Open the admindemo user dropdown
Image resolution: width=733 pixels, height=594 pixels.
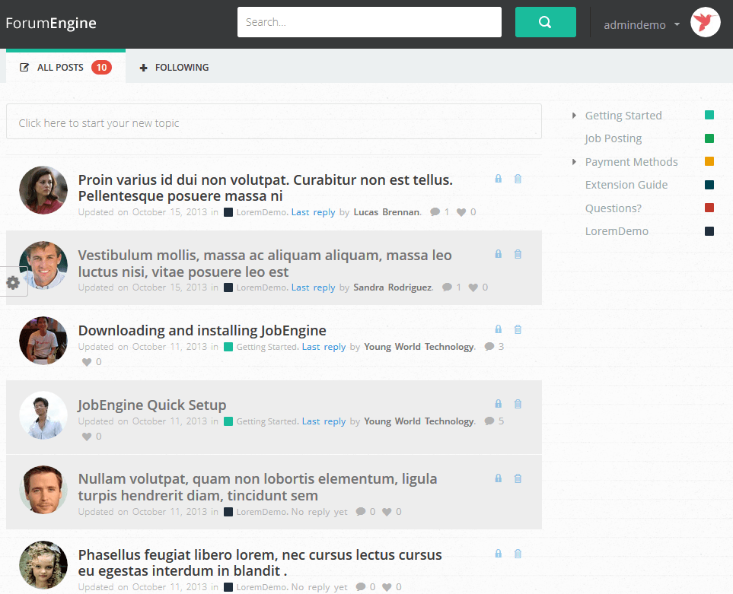pos(642,25)
